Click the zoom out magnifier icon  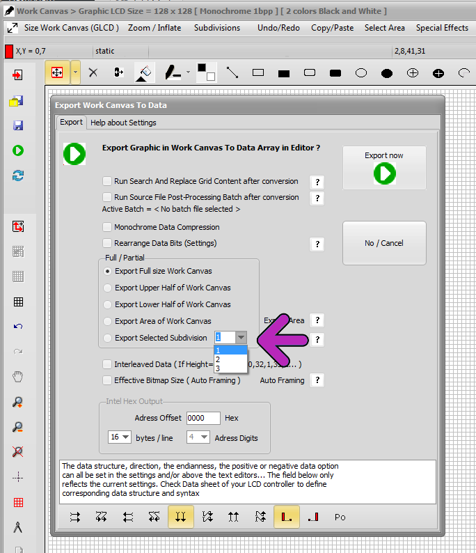point(17,427)
